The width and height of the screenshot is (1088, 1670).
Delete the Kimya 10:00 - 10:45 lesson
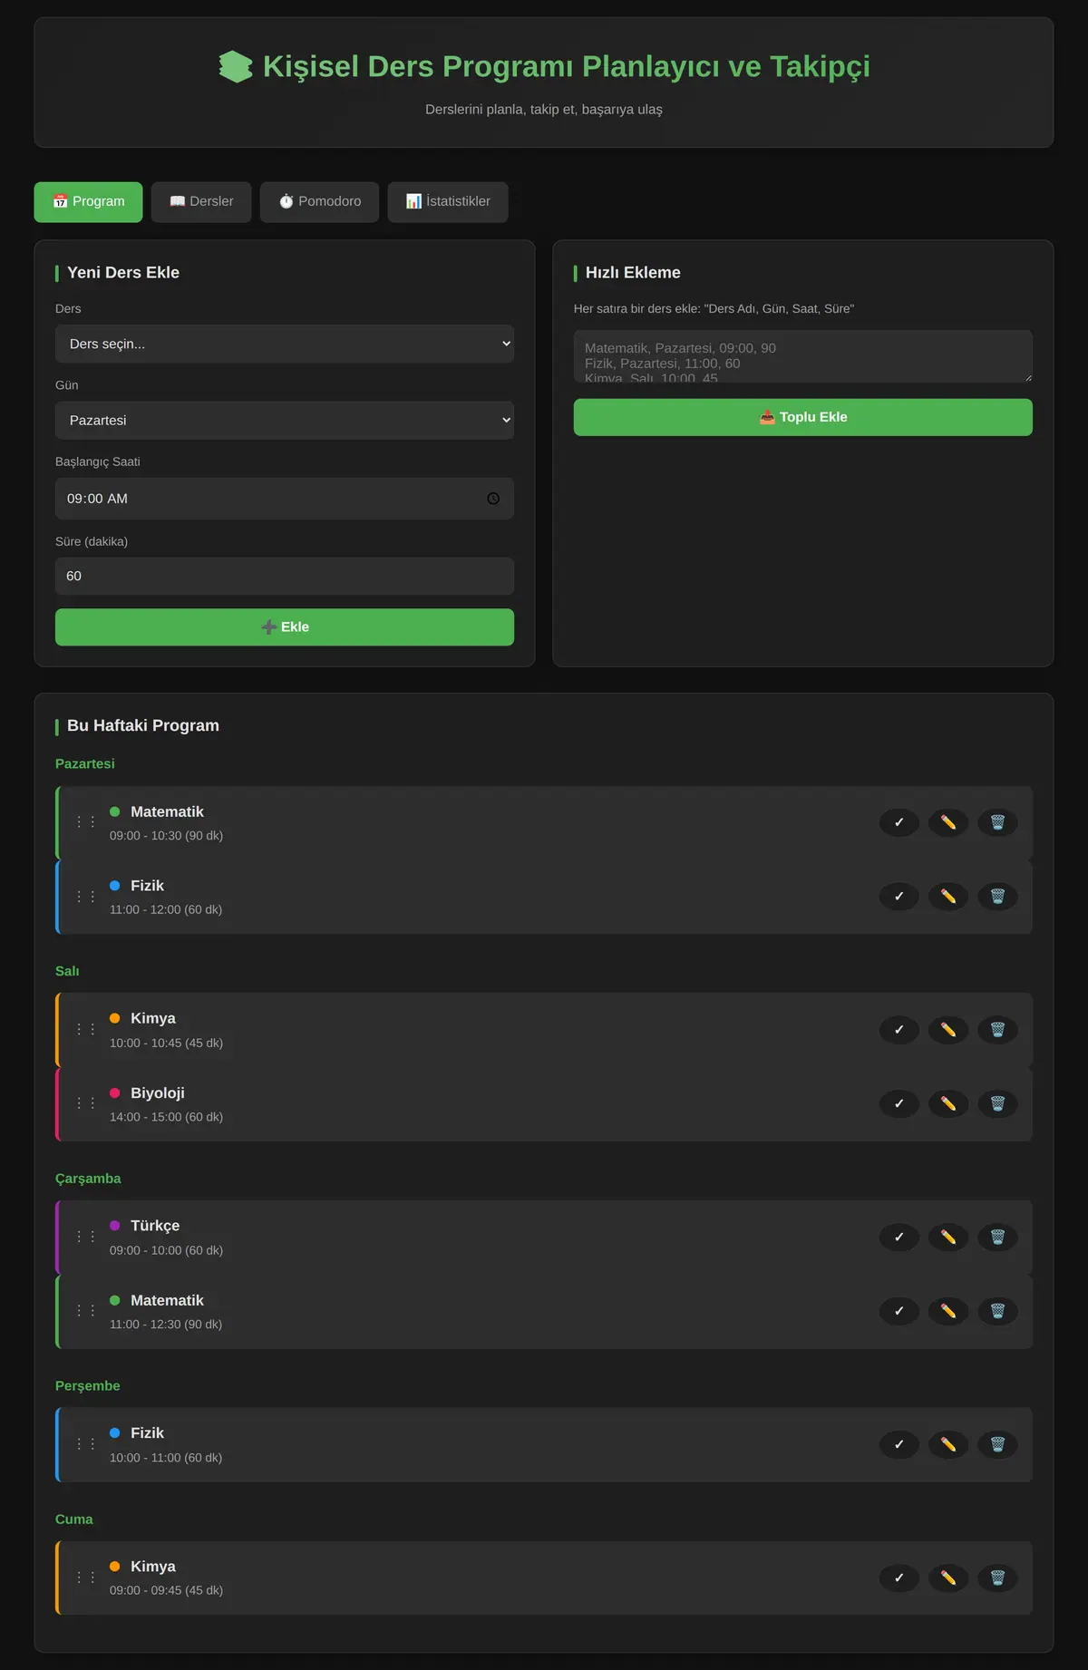(997, 1030)
